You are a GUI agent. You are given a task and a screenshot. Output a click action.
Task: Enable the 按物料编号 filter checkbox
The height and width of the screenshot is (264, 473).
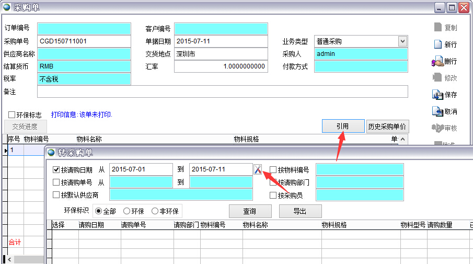273,169
